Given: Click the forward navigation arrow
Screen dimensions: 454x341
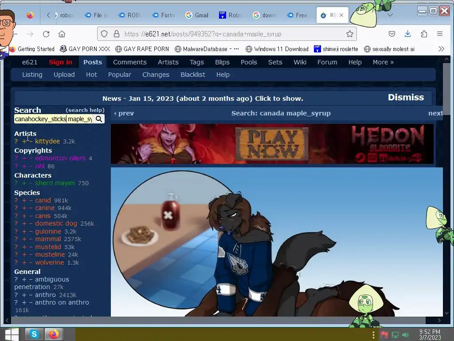Looking at the screenshot, I should coord(30,34).
